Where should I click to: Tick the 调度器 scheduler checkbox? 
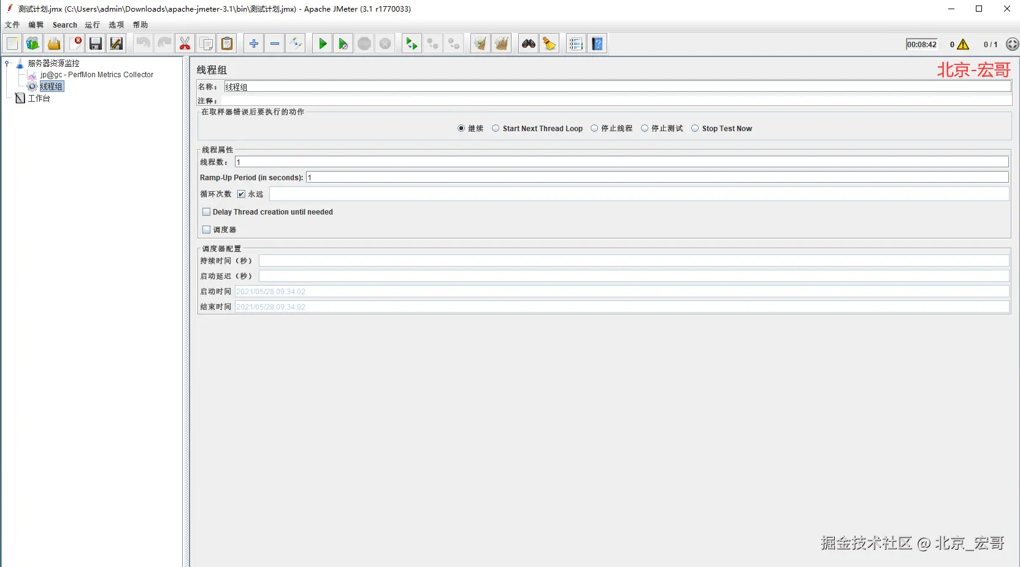(207, 230)
